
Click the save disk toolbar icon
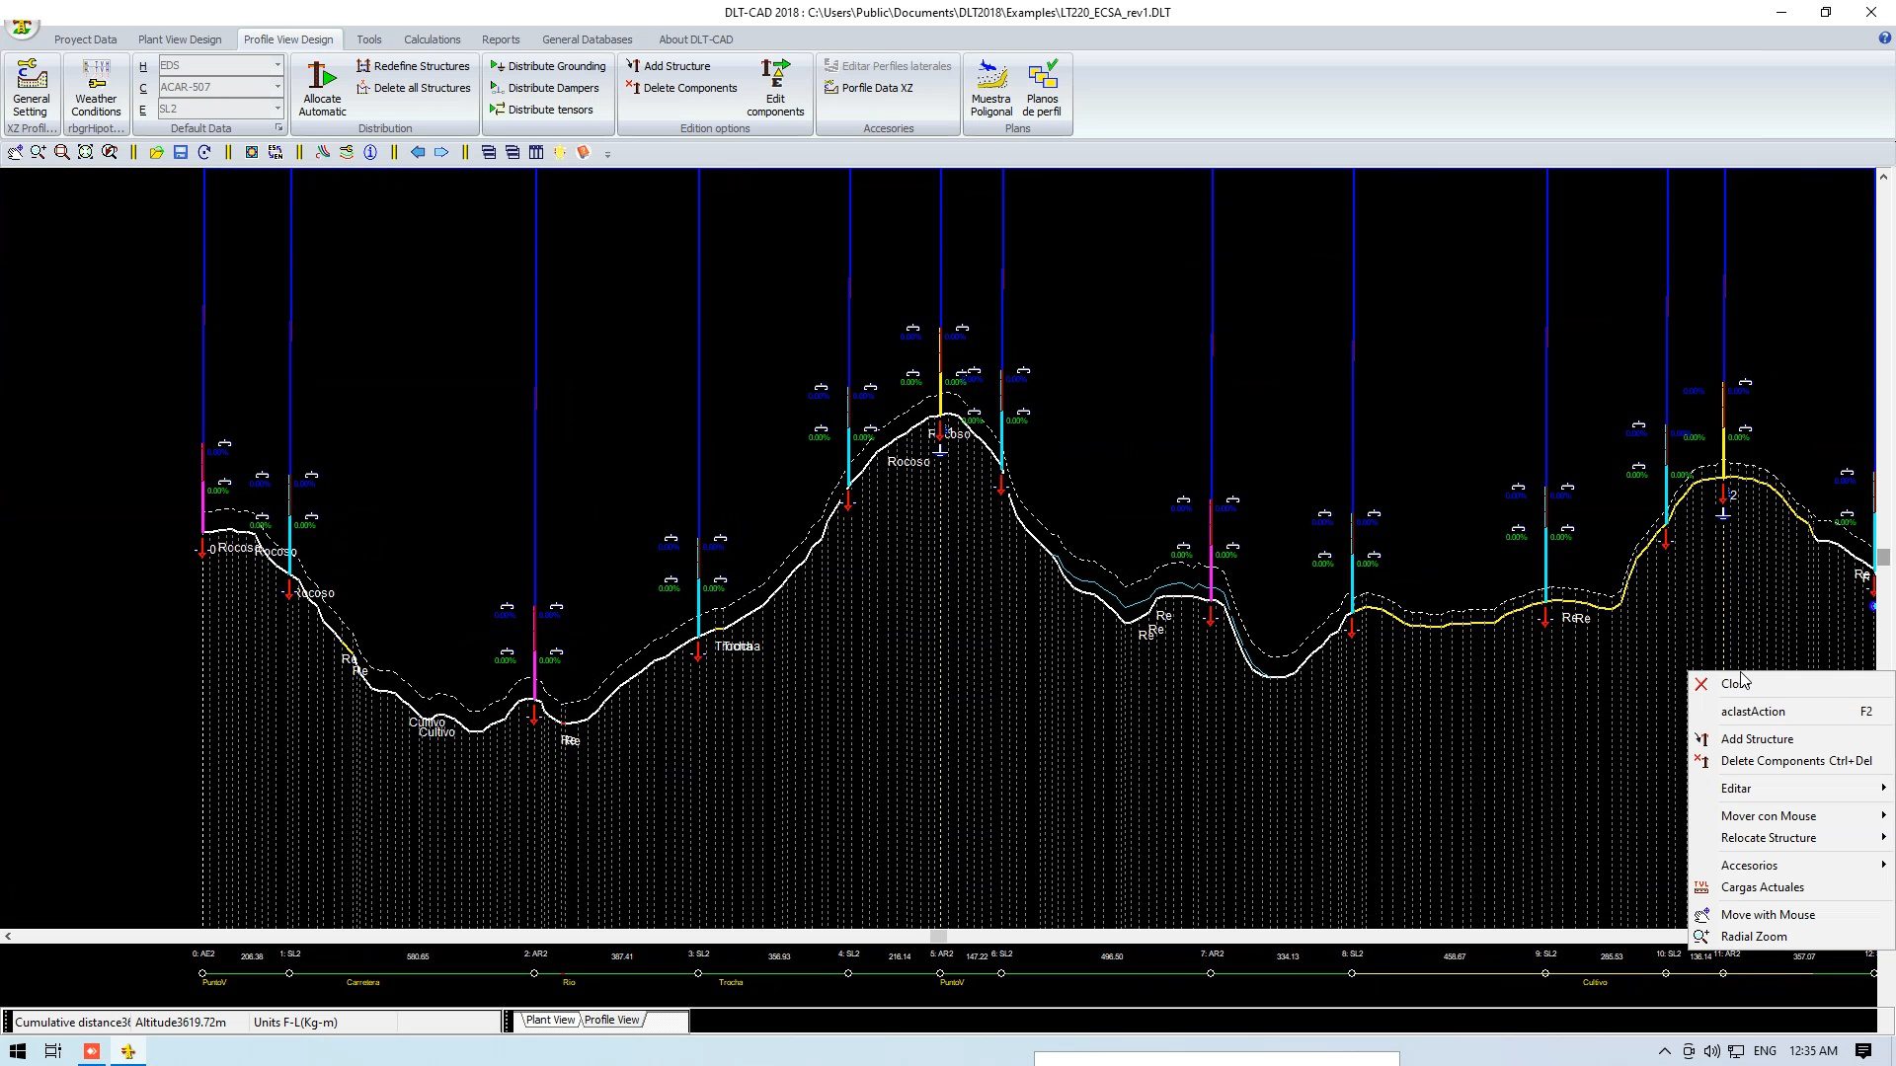point(181,152)
